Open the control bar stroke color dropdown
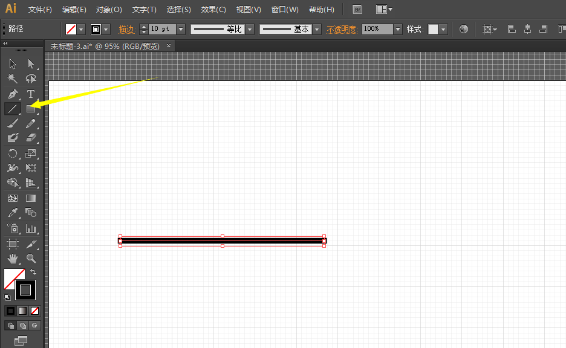Image resolution: width=566 pixels, height=348 pixels. (106, 29)
